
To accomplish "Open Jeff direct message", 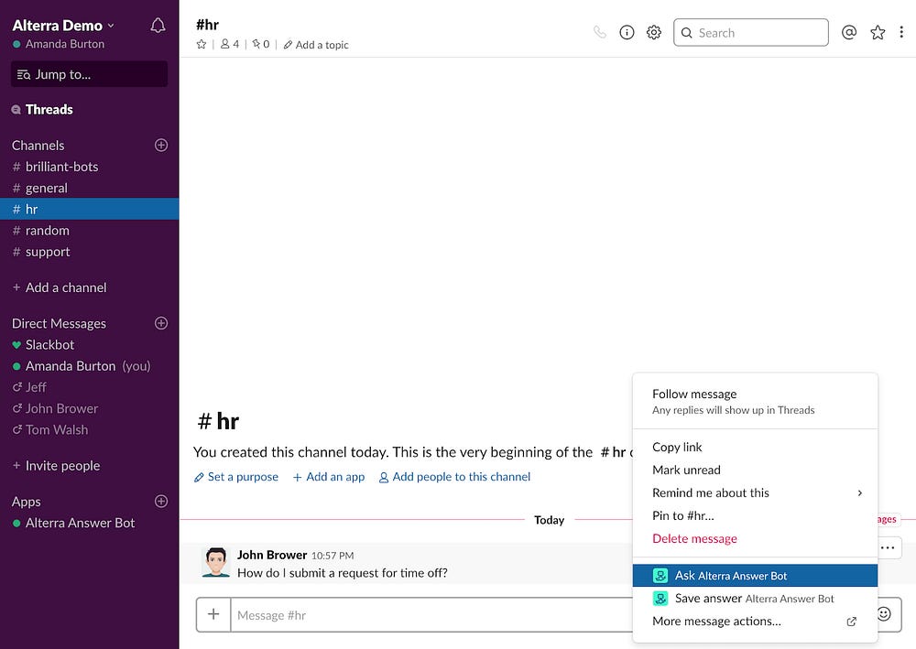I will pos(90,387).
